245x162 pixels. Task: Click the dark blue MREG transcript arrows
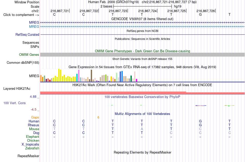142,23
